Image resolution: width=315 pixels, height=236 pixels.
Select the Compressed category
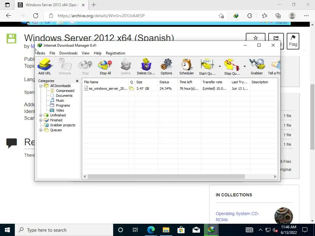65,91
